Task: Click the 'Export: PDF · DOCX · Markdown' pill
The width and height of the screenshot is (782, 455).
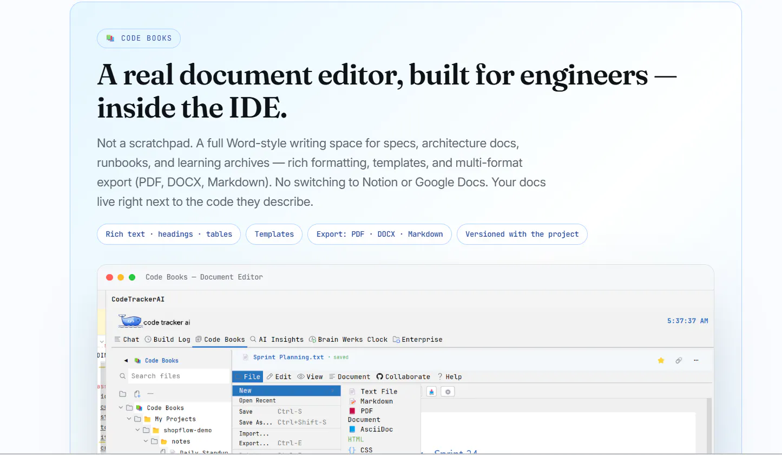Action: [x=380, y=235]
